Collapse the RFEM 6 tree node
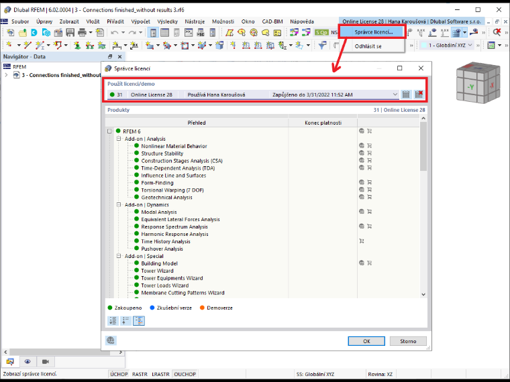Image resolution: width=510 pixels, height=382 pixels. point(109,131)
